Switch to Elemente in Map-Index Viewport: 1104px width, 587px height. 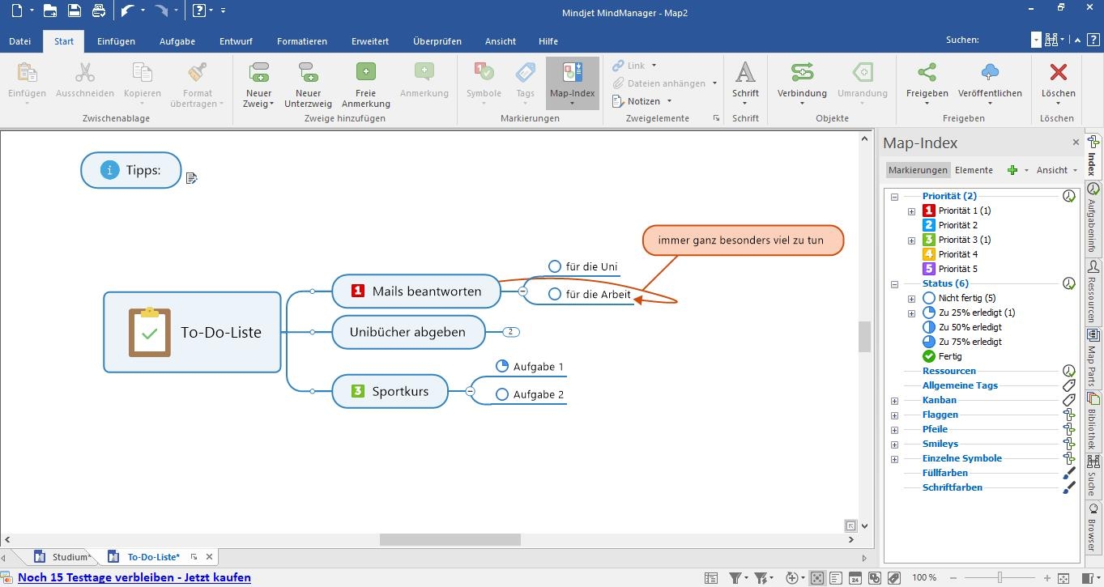pos(974,170)
